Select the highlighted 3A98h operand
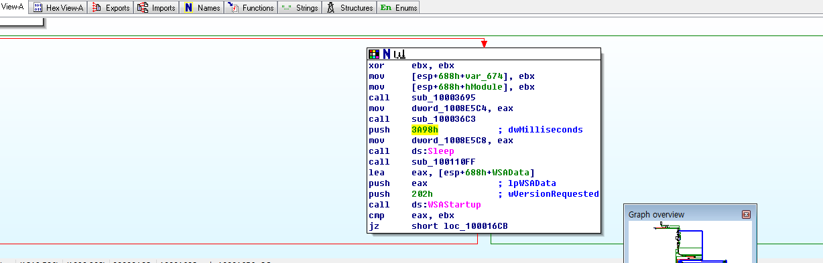 click(x=425, y=130)
